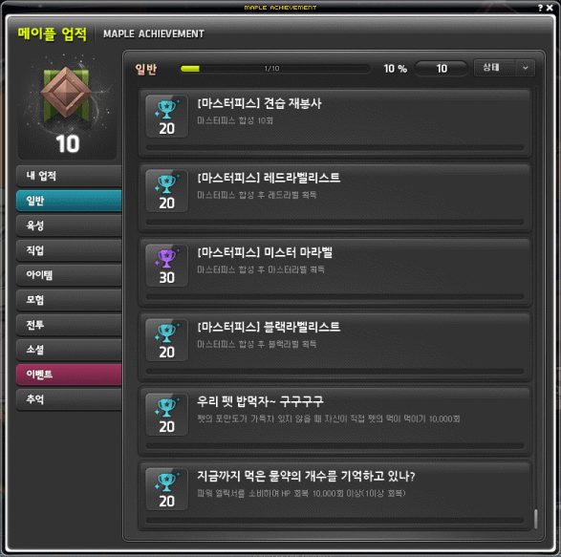This screenshot has width=561, height=557.
Task: Click the dropdown arrow beside 상태
Action: (526, 68)
